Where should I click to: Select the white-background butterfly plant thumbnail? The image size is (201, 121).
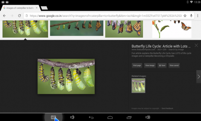(x=172, y=29)
